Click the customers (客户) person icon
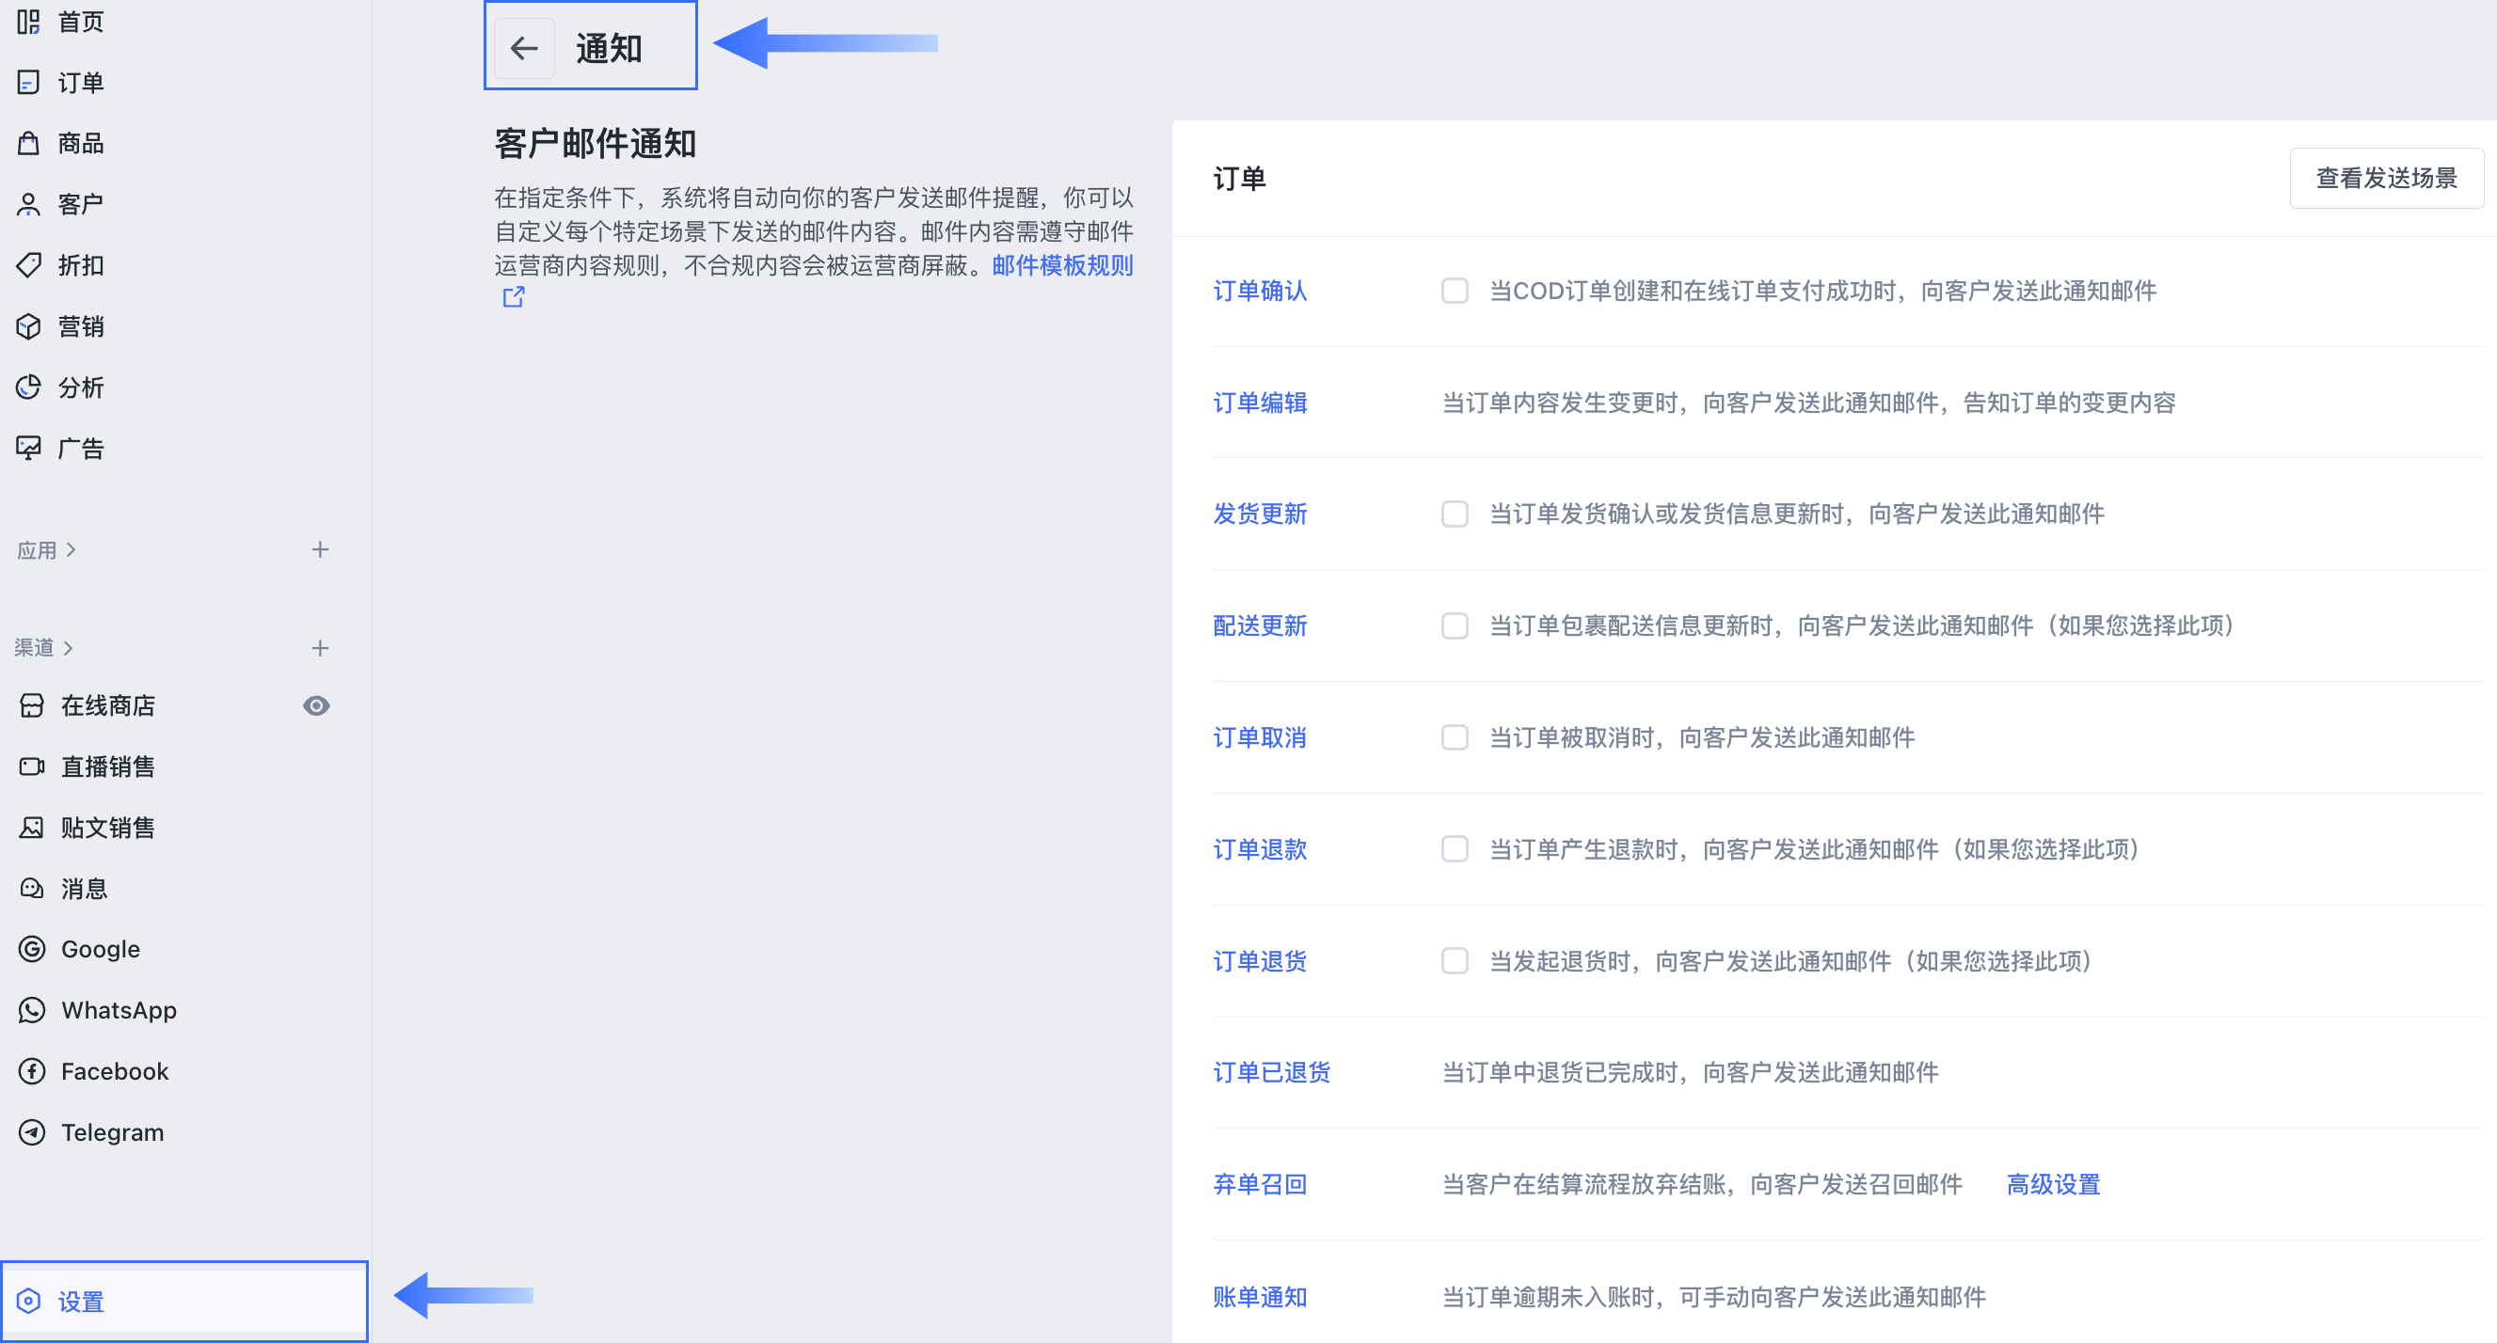 point(29,204)
